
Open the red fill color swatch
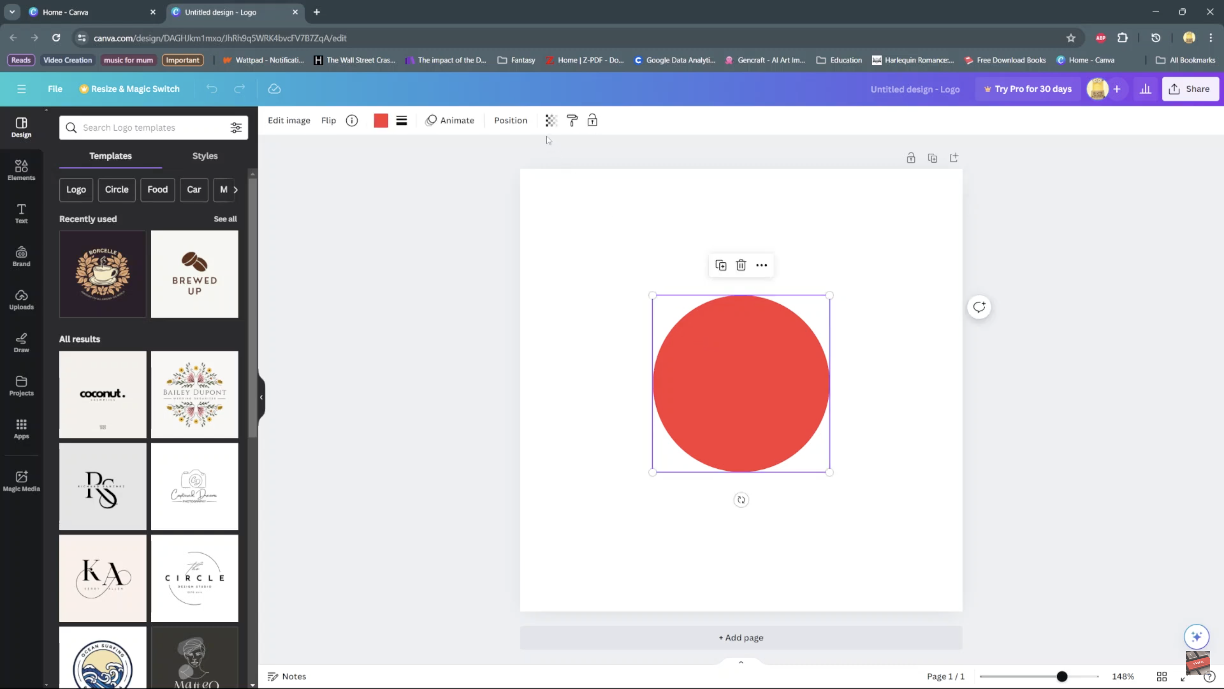(381, 120)
